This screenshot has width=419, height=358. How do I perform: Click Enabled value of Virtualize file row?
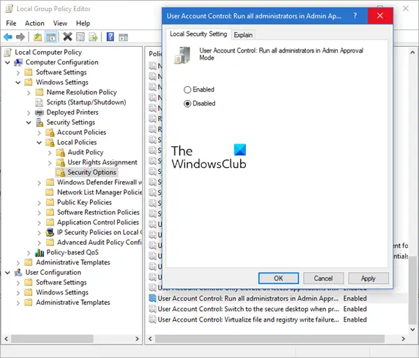(x=355, y=320)
